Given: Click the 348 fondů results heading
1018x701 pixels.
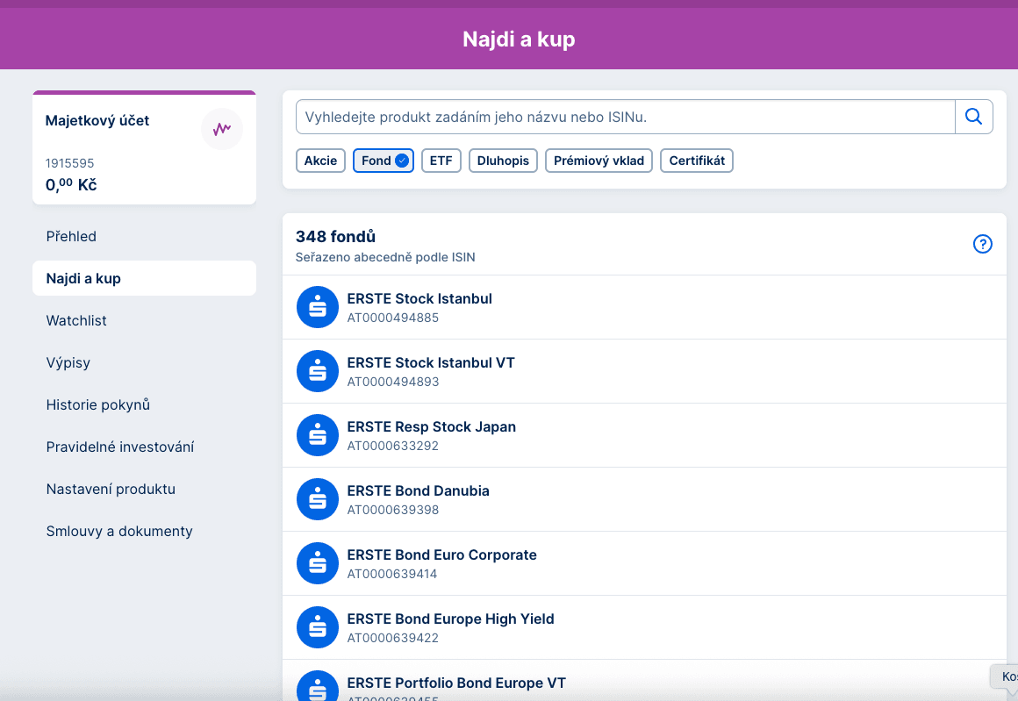Looking at the screenshot, I should (x=335, y=236).
